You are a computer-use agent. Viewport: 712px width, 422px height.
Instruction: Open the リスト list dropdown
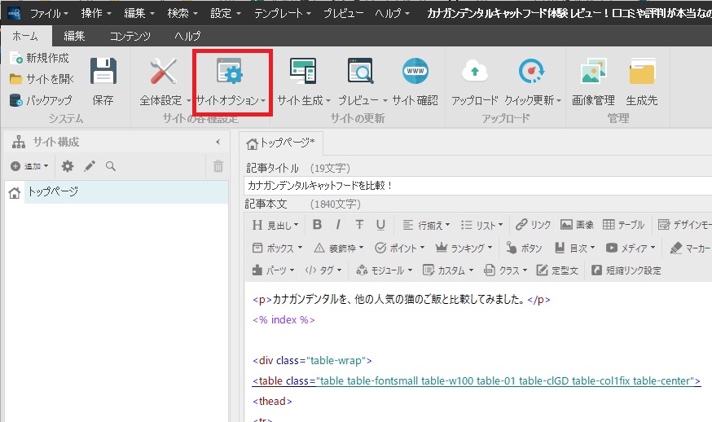481,224
